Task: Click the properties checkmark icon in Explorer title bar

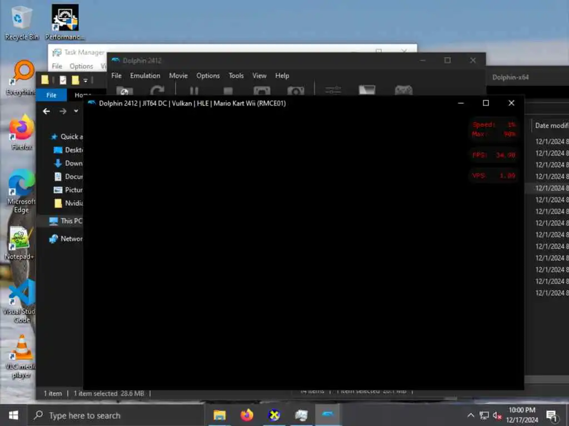Action: click(x=63, y=80)
